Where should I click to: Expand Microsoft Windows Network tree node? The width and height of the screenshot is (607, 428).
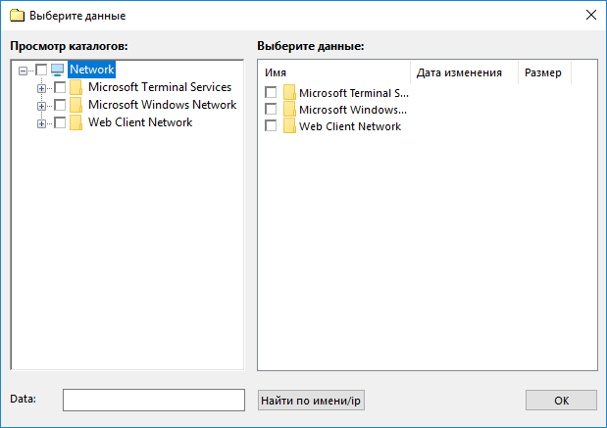coord(41,106)
